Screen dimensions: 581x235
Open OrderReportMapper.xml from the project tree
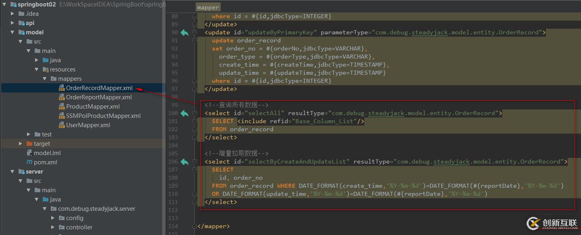tap(99, 97)
